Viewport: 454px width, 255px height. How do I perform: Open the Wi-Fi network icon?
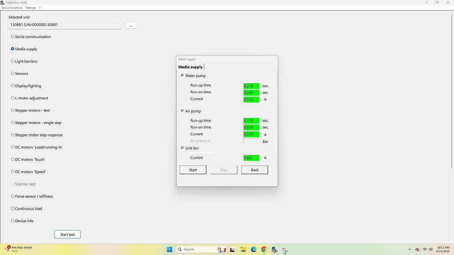coord(424,249)
